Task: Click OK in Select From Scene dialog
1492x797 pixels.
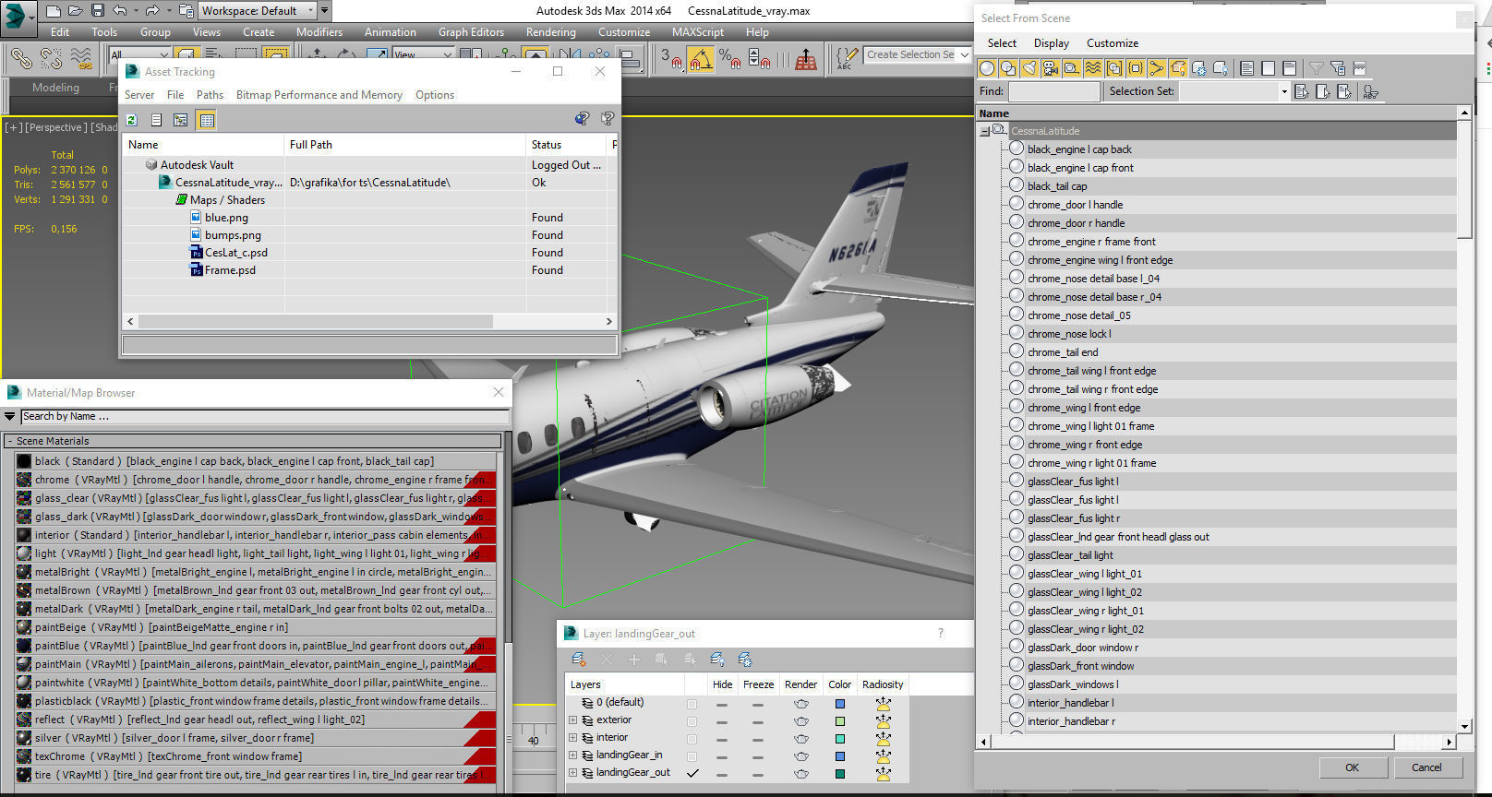Action: click(1352, 767)
